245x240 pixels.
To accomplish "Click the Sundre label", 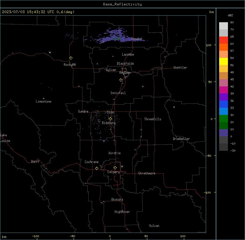I will (83, 111).
